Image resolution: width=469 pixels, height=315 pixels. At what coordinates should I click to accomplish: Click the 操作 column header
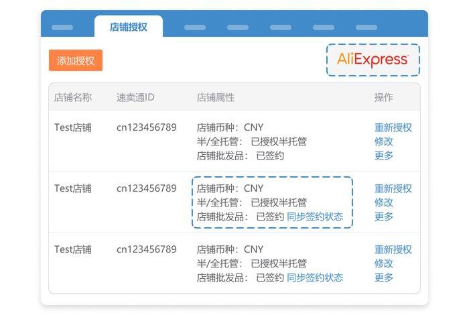(384, 98)
